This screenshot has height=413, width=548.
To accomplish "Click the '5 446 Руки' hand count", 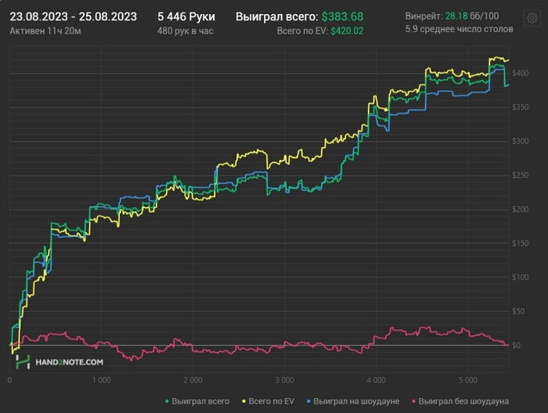I will (186, 16).
